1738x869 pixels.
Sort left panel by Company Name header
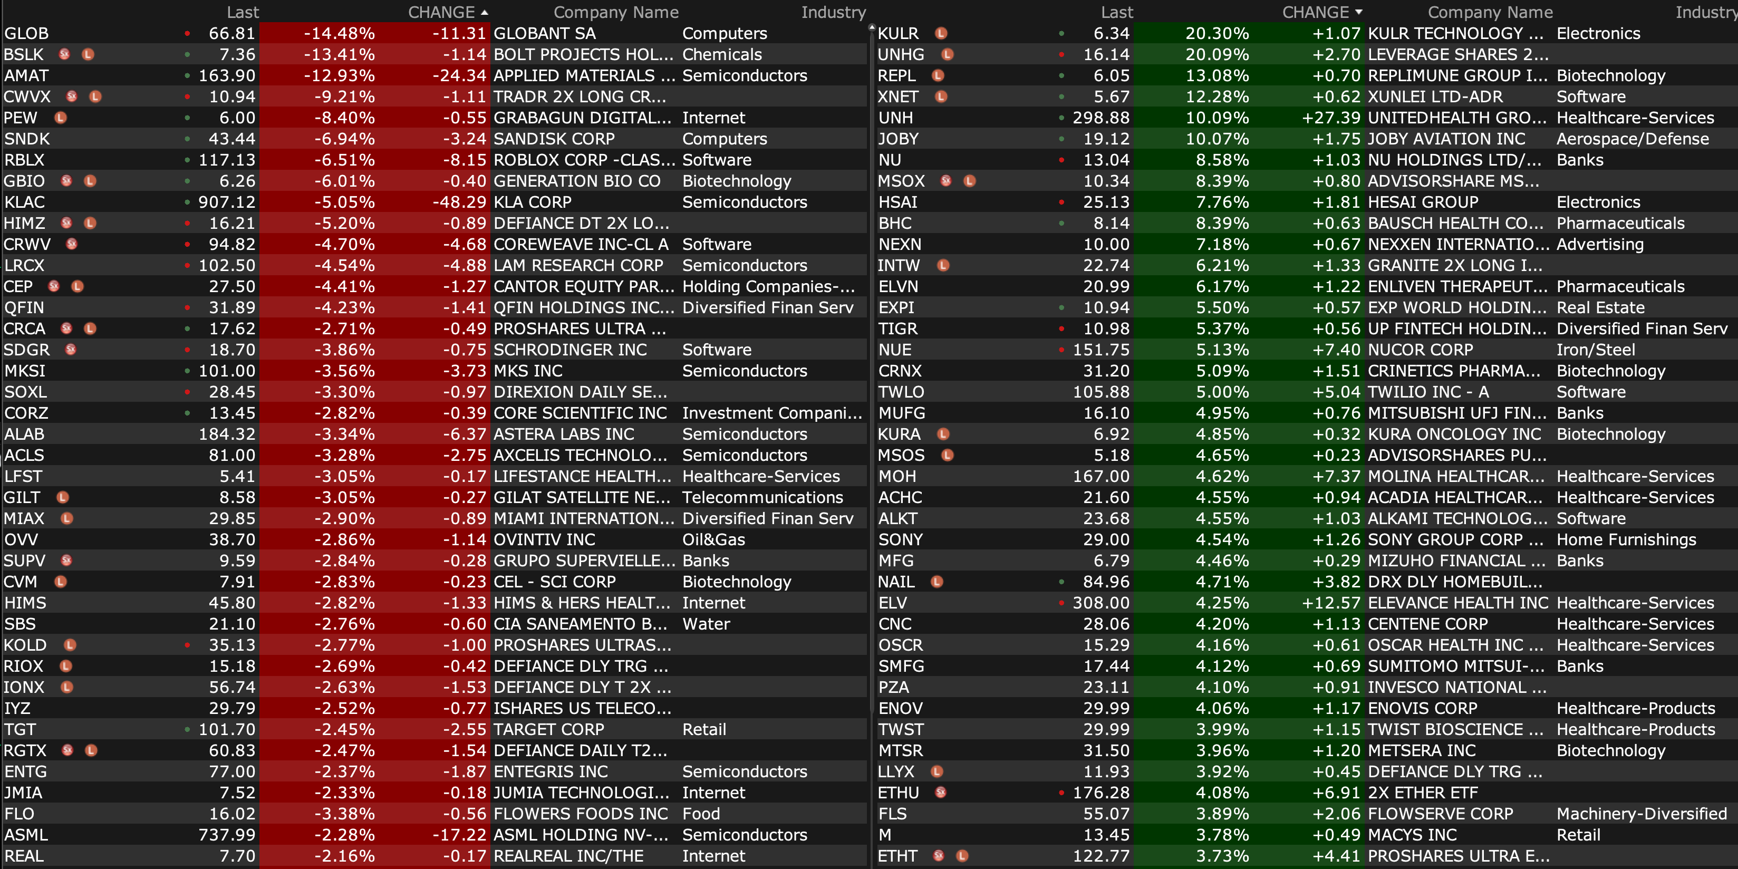pyautogui.click(x=615, y=12)
